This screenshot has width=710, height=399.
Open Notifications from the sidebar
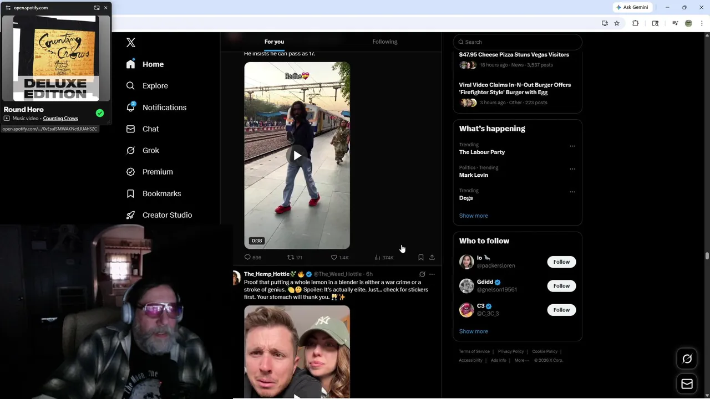(156, 108)
